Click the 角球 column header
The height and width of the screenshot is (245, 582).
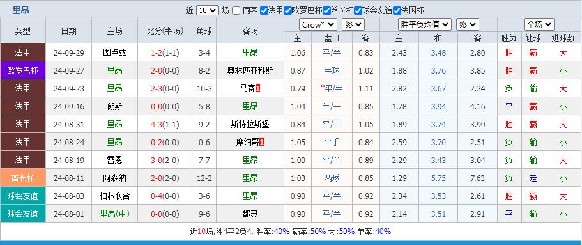tap(204, 31)
